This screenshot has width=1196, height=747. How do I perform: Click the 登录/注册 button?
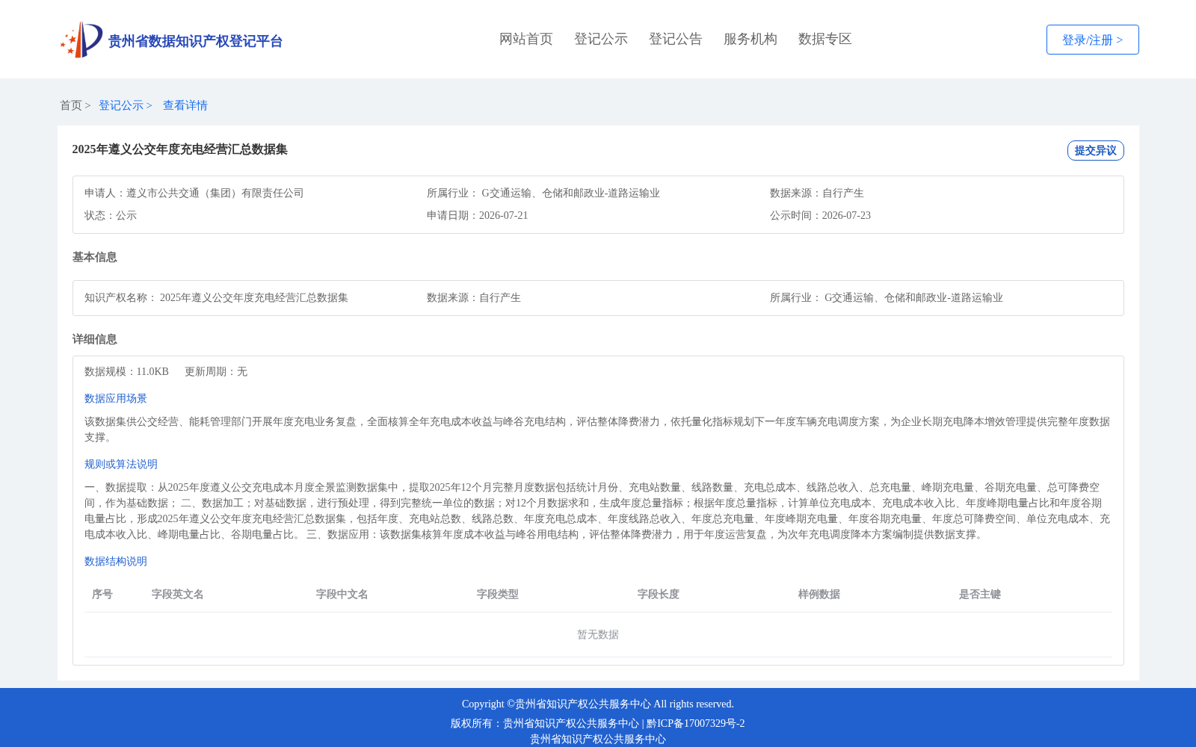[x=1093, y=40]
